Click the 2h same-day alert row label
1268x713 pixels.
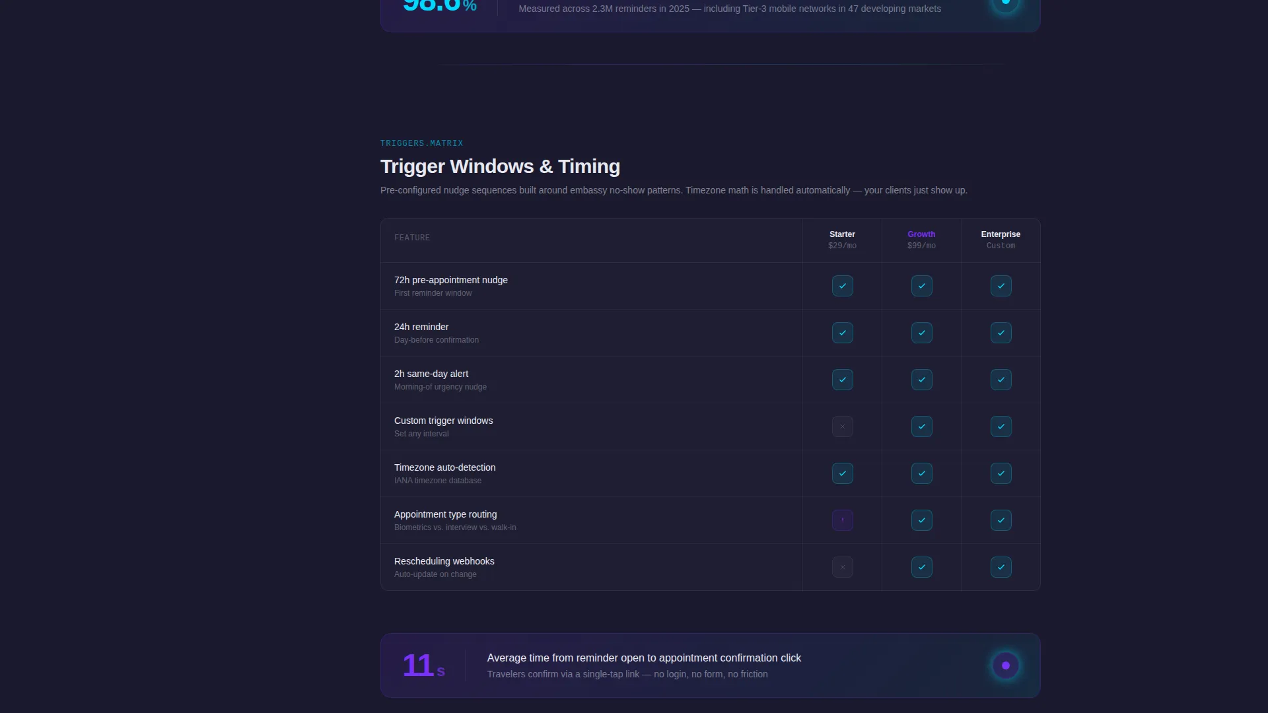click(431, 374)
